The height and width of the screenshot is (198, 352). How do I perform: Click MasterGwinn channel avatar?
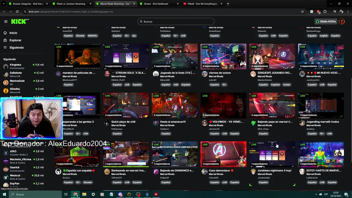253,74
